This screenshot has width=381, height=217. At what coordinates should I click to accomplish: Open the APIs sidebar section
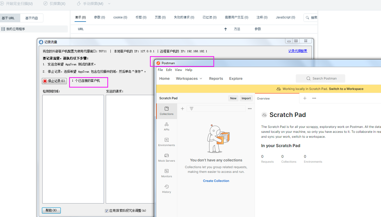pyautogui.click(x=167, y=126)
